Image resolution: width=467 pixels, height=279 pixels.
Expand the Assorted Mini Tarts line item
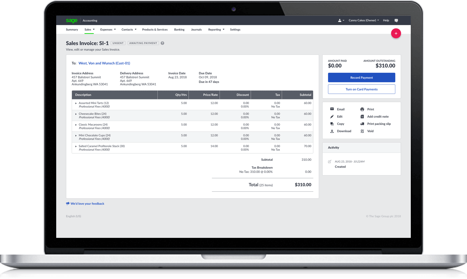pyautogui.click(x=76, y=103)
